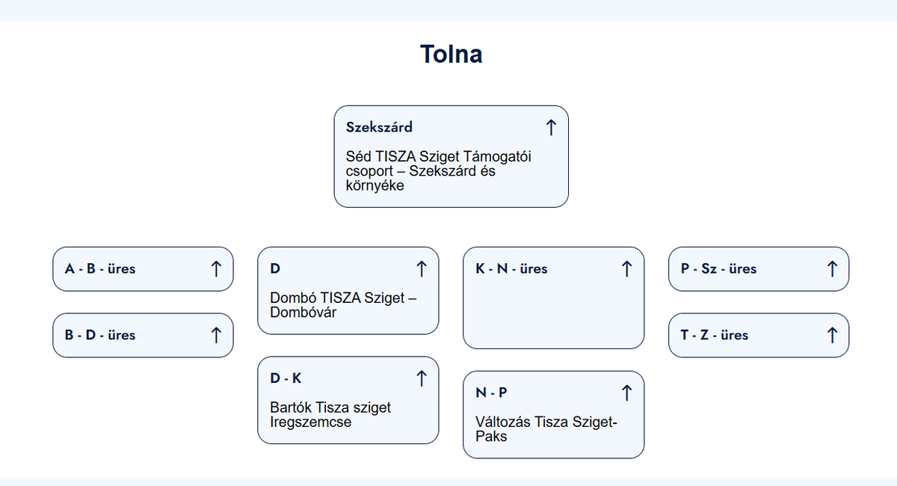Collapse the Szekszárd section header
The image size is (897, 486).
tap(379, 127)
